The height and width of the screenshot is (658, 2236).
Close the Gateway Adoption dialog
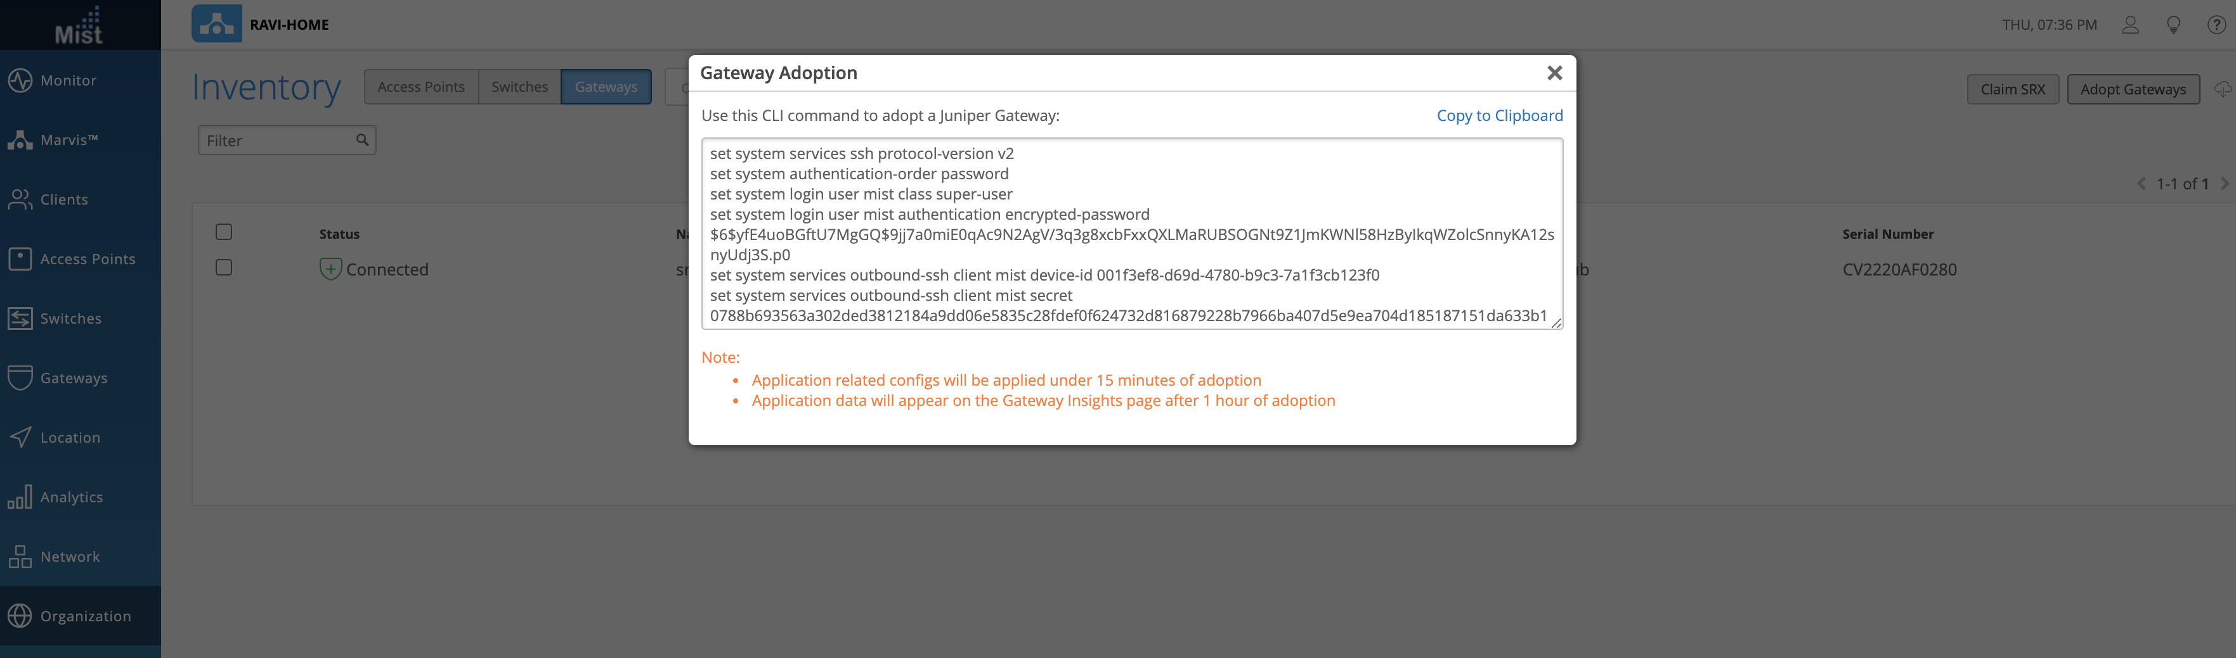1555,73
